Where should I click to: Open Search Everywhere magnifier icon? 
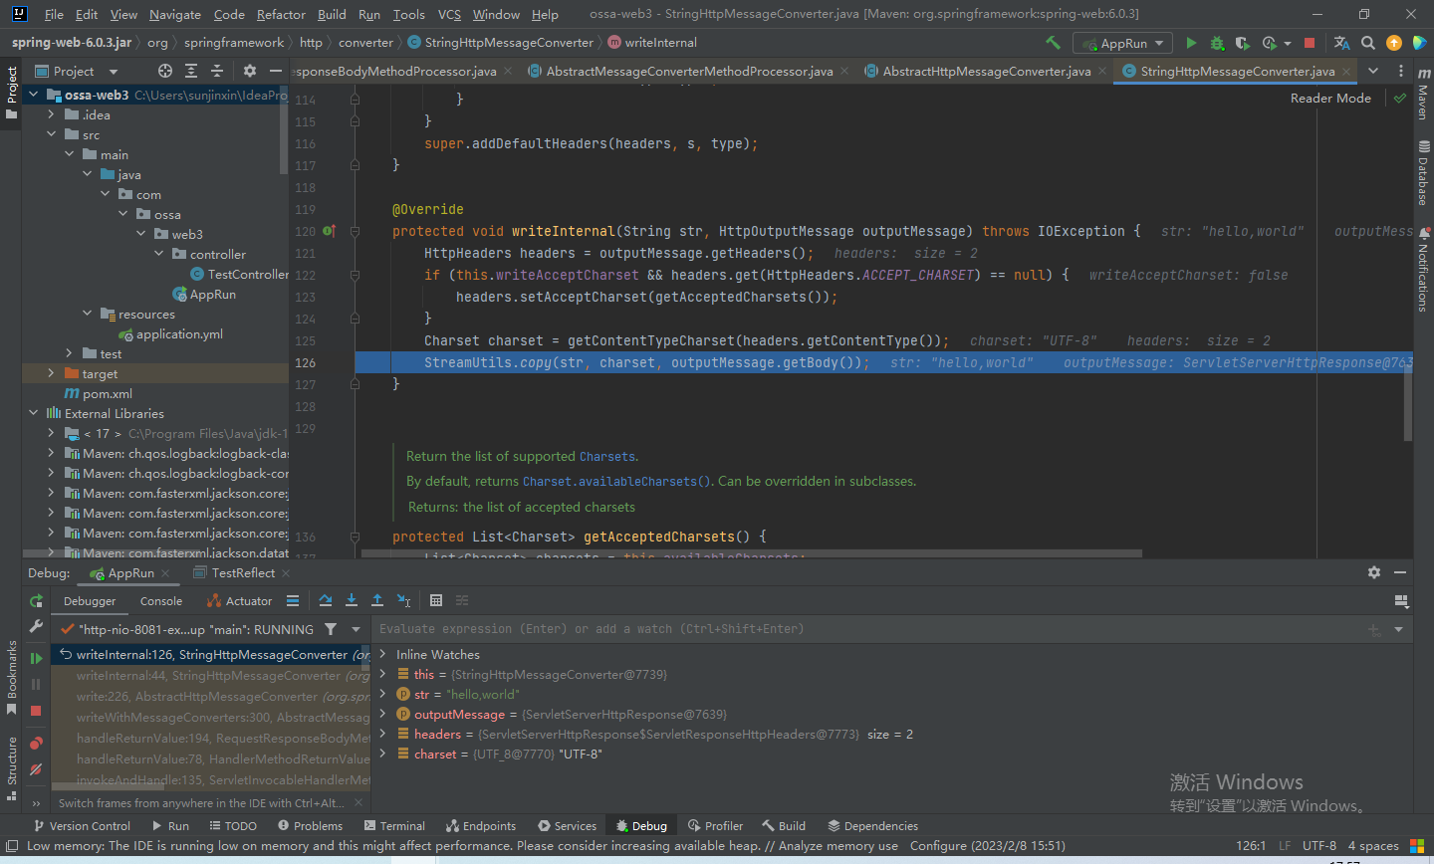(x=1368, y=43)
